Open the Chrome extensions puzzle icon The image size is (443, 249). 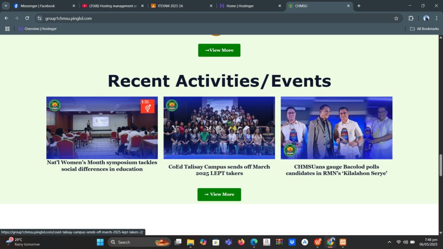(x=411, y=18)
